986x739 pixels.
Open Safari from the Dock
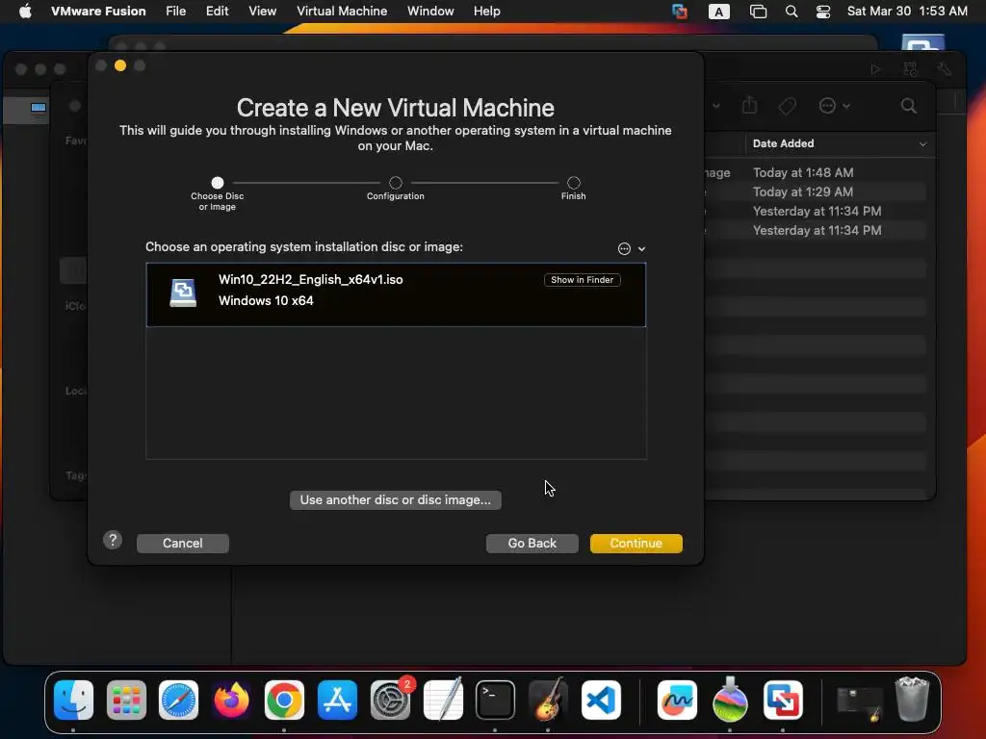tap(178, 700)
